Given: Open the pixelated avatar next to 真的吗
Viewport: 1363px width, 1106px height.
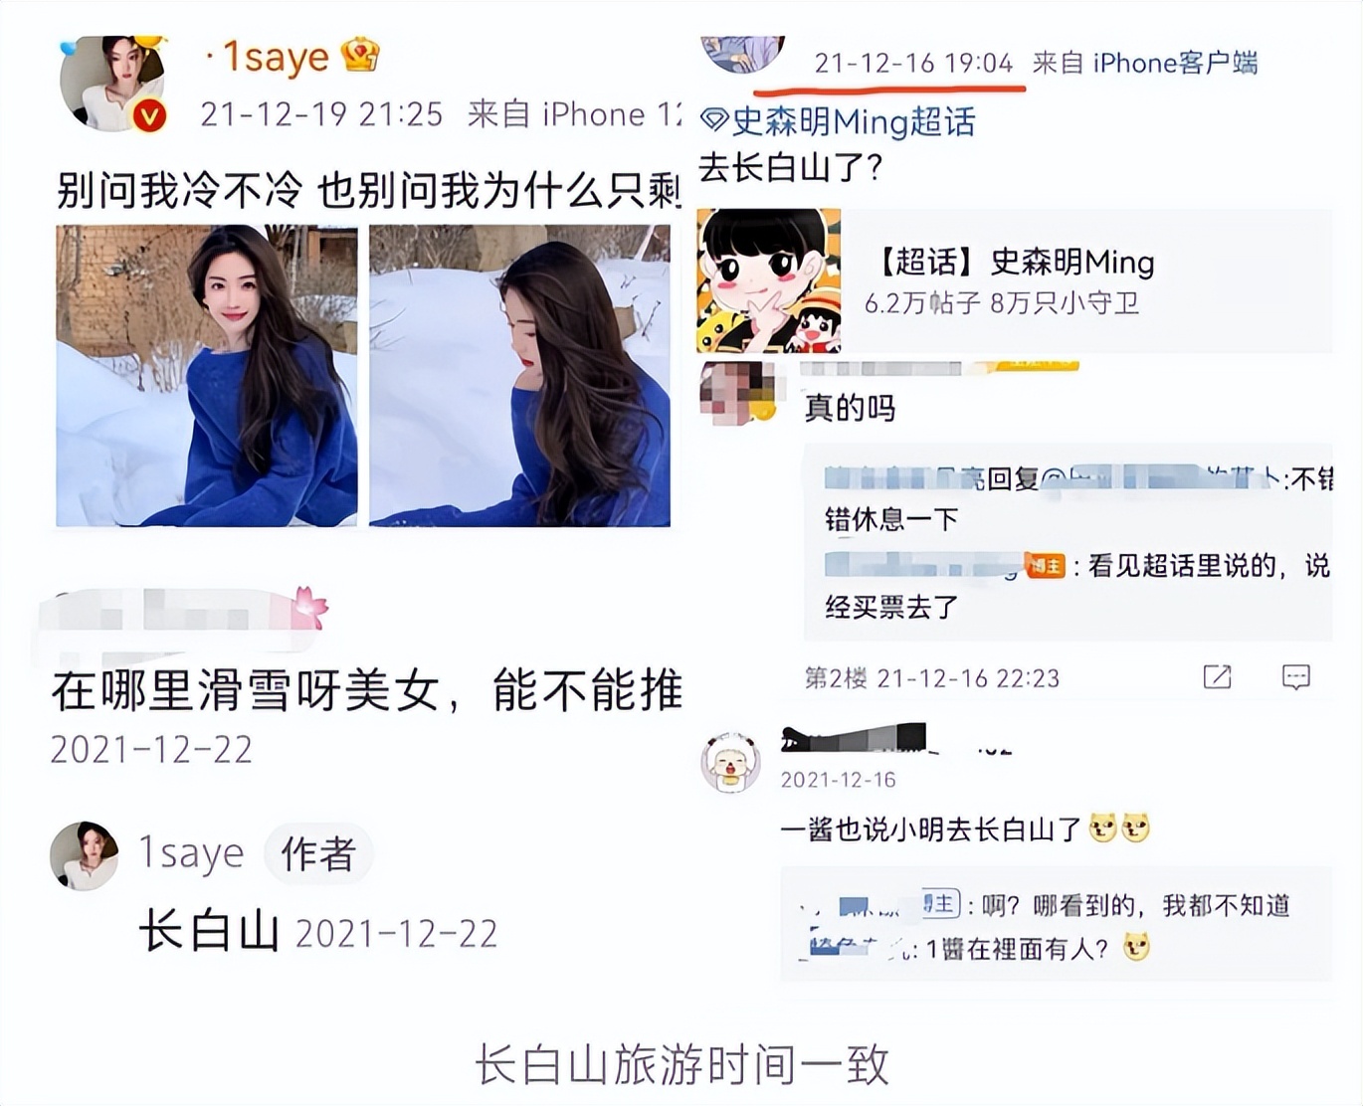Looking at the screenshot, I should pyautogui.click(x=738, y=394).
